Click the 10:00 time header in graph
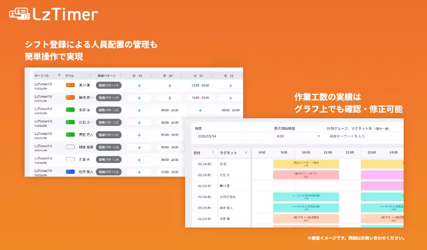The height and width of the screenshot is (250, 427). [x=306, y=152]
